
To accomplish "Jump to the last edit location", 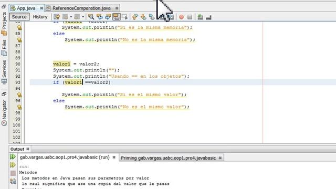I will (57, 17).
